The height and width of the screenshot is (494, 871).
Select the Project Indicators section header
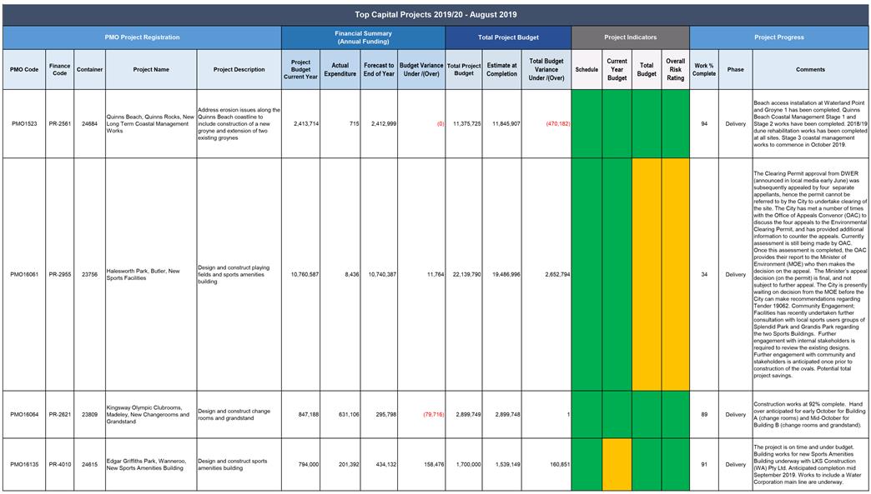(x=630, y=37)
